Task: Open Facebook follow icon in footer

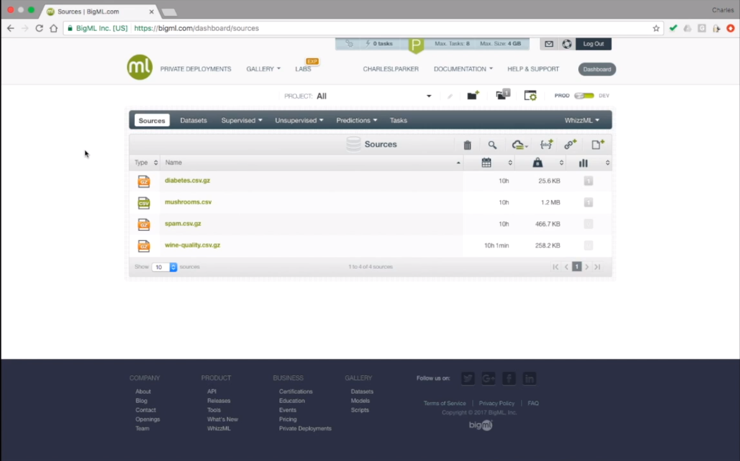Action: tap(509, 378)
